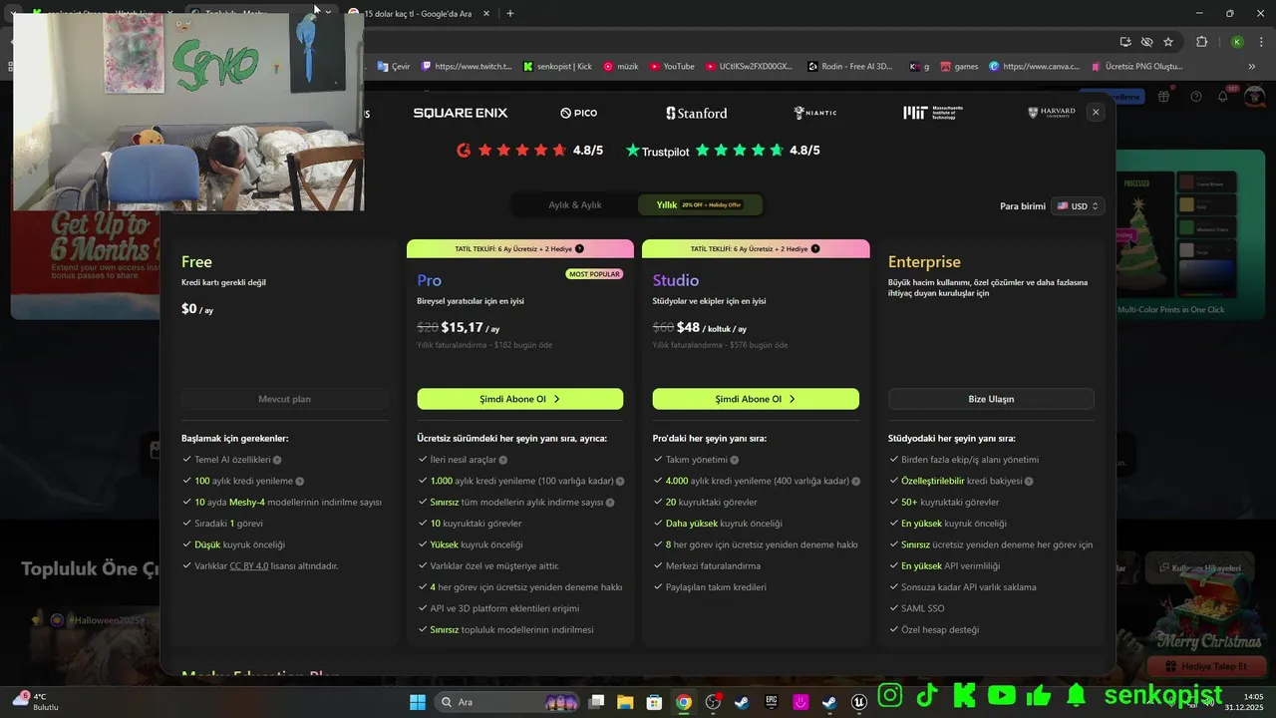Screen dimensions: 1276x718
Task: Open the weather widget showing 4°C
Action: 36,701
